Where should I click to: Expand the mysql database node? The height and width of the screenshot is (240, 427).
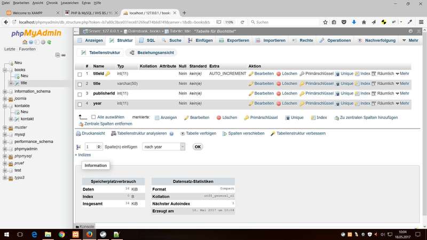[x=5, y=134]
